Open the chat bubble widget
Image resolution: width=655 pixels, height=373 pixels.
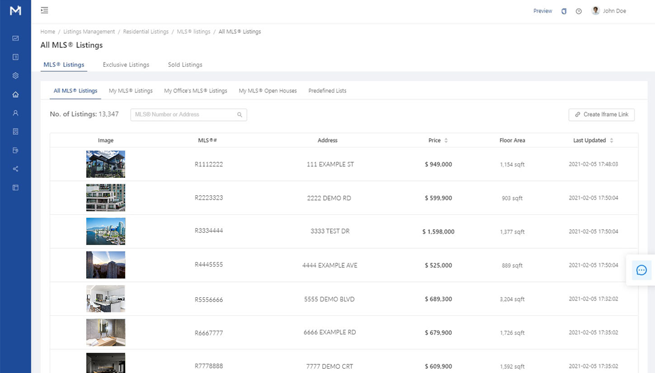click(x=641, y=270)
